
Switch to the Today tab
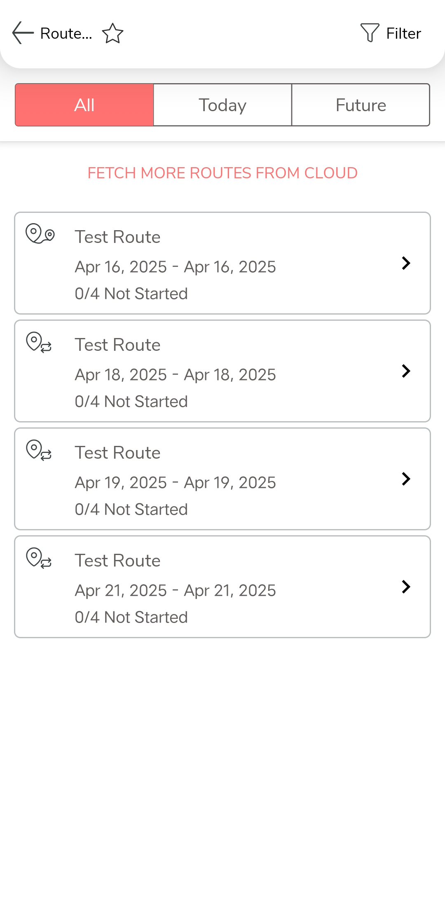point(222,105)
